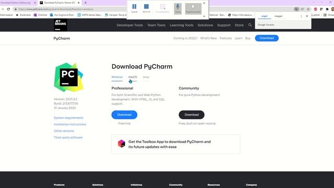Open Other versions link

click(x=64, y=131)
